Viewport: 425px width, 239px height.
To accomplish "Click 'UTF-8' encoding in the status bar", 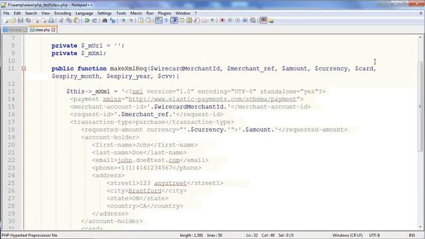I will [375, 235].
